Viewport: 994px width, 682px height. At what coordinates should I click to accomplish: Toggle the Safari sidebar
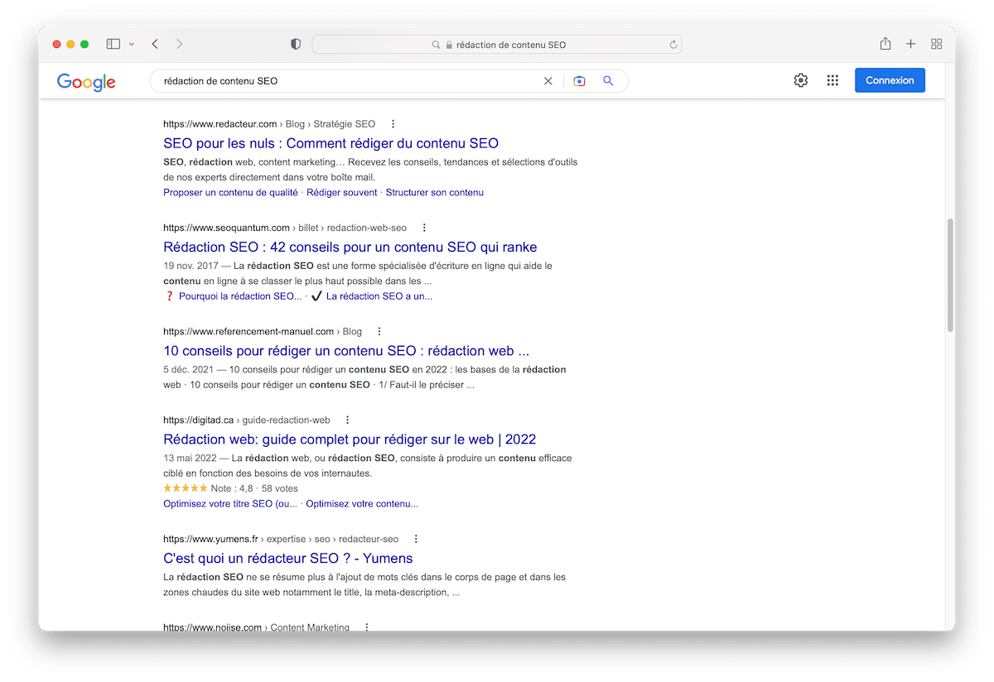(113, 44)
